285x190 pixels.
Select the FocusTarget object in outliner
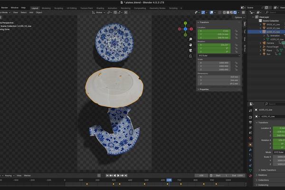coord(273,47)
